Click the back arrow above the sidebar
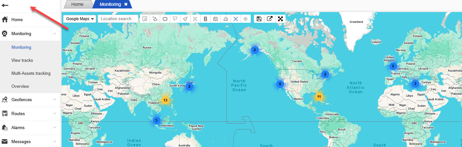Screen dimensions: 462x147 coord(5,5)
